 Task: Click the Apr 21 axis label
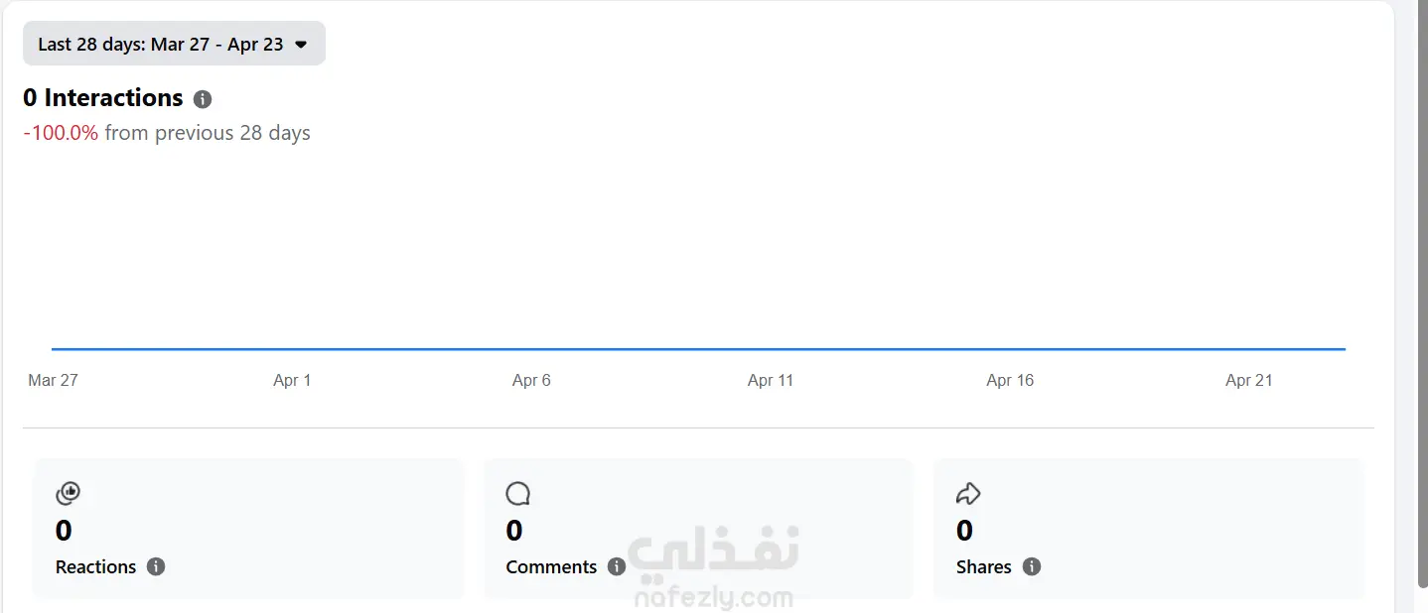[1249, 380]
